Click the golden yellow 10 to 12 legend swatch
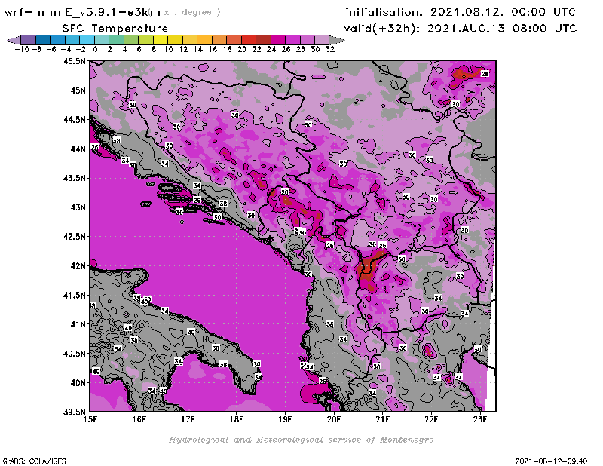Image resolution: width=603 pixels, height=466 pixels. 175,40
